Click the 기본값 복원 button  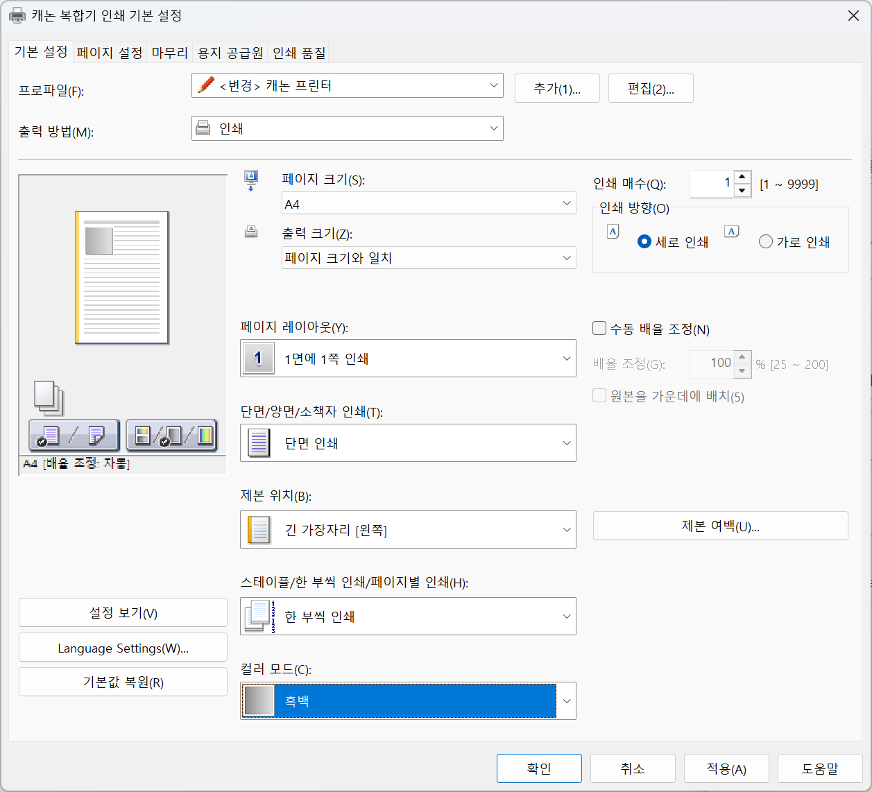click(x=123, y=682)
